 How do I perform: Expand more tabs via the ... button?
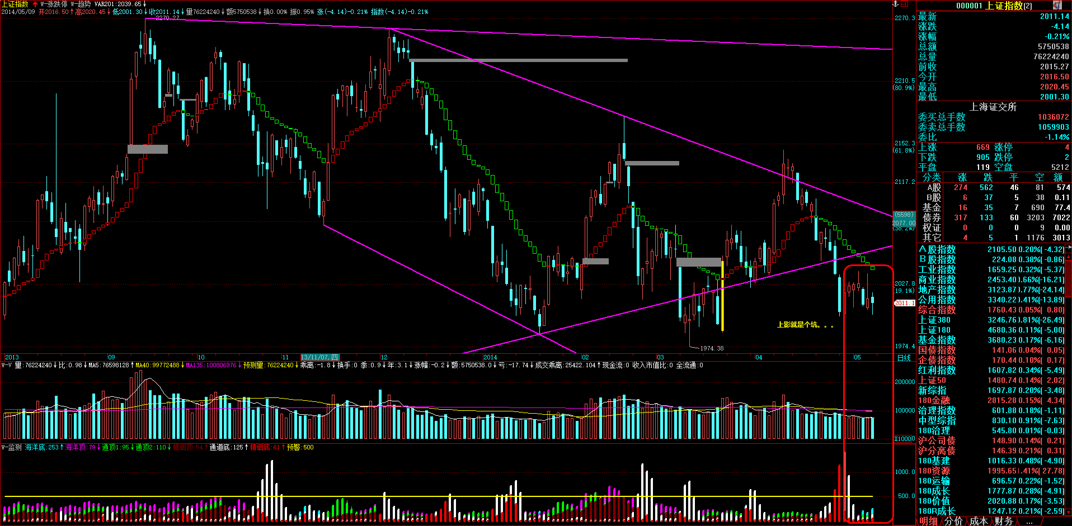pos(1028,521)
